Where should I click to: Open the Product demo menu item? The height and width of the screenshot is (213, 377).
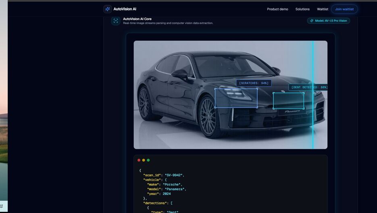coord(277,9)
